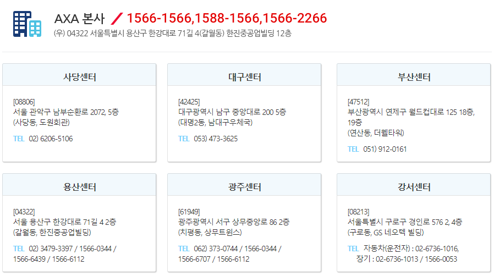The image size is (494, 276).
Task: Click postal code [47512] in 부산센터
Action: [x=359, y=102]
